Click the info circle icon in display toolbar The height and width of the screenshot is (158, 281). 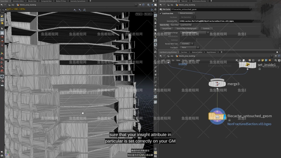pyautogui.click(x=155, y=149)
